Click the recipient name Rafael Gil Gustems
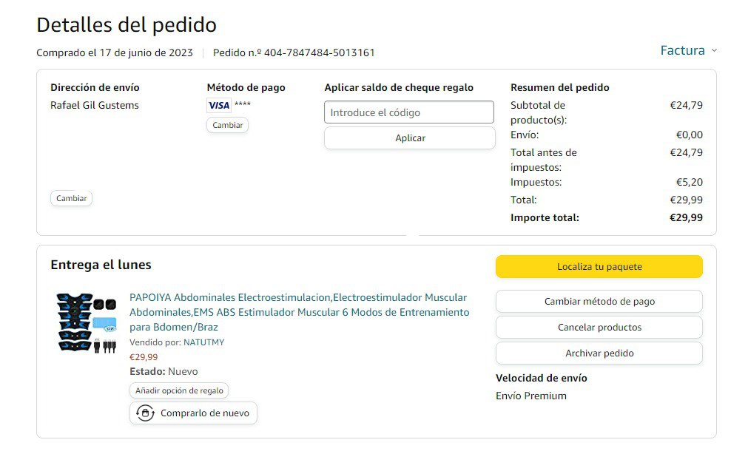The image size is (731, 454). click(95, 105)
